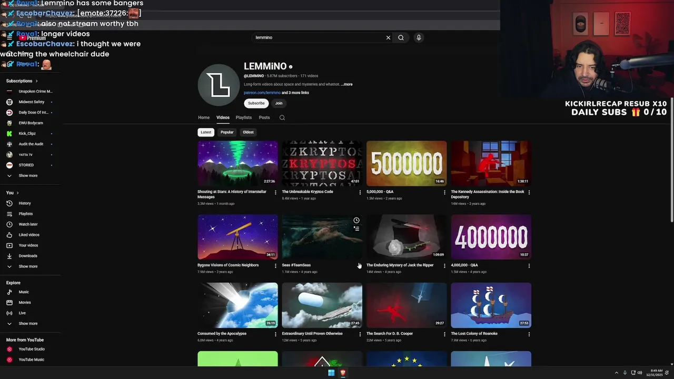Screen dimensions: 674x379
Task: Open Your videos in sidebar
Action: pos(28,245)
